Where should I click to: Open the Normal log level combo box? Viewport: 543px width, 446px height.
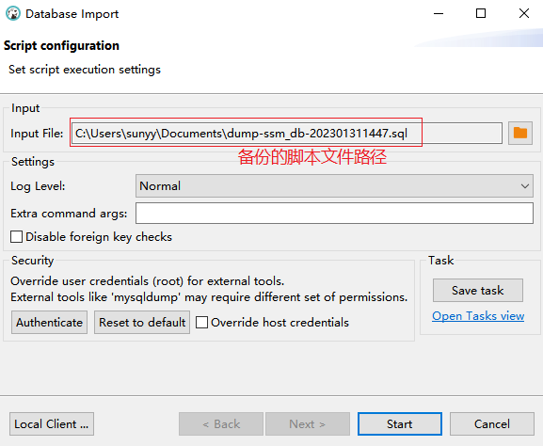334,186
